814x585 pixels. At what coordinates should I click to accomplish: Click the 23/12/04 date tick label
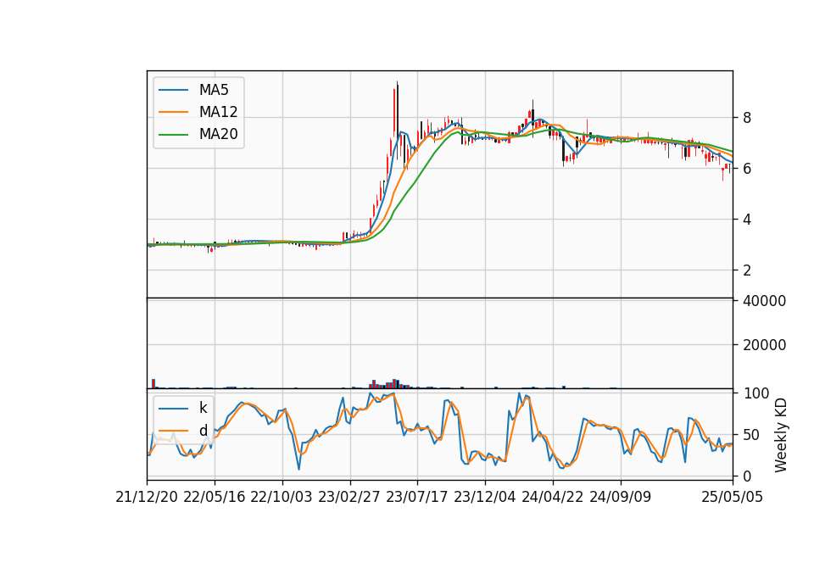click(485, 497)
